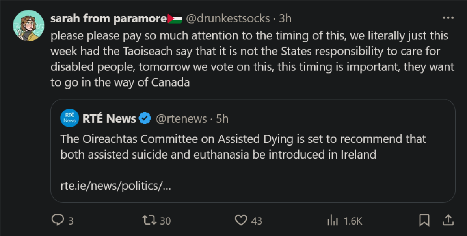Open the view analytics bar chart icon
Viewport: 467px width, 236px height.
[x=333, y=220]
